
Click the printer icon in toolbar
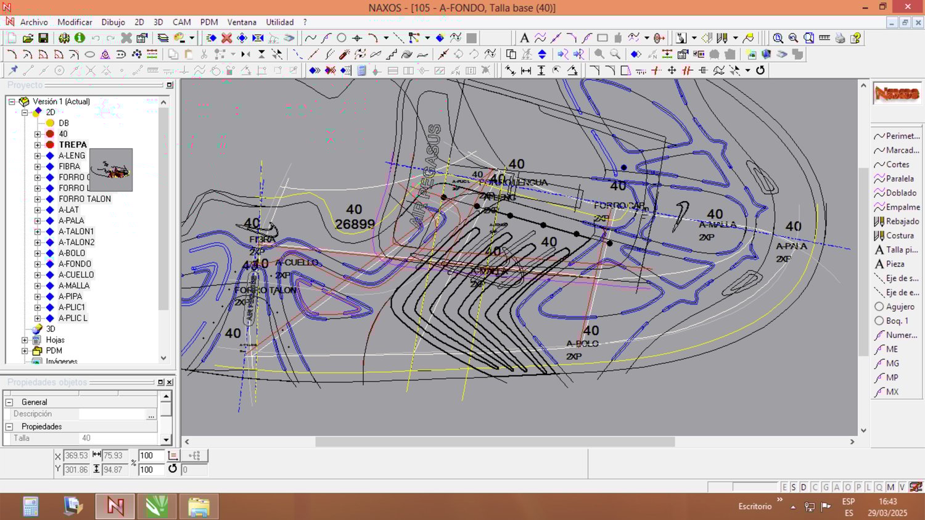click(840, 38)
